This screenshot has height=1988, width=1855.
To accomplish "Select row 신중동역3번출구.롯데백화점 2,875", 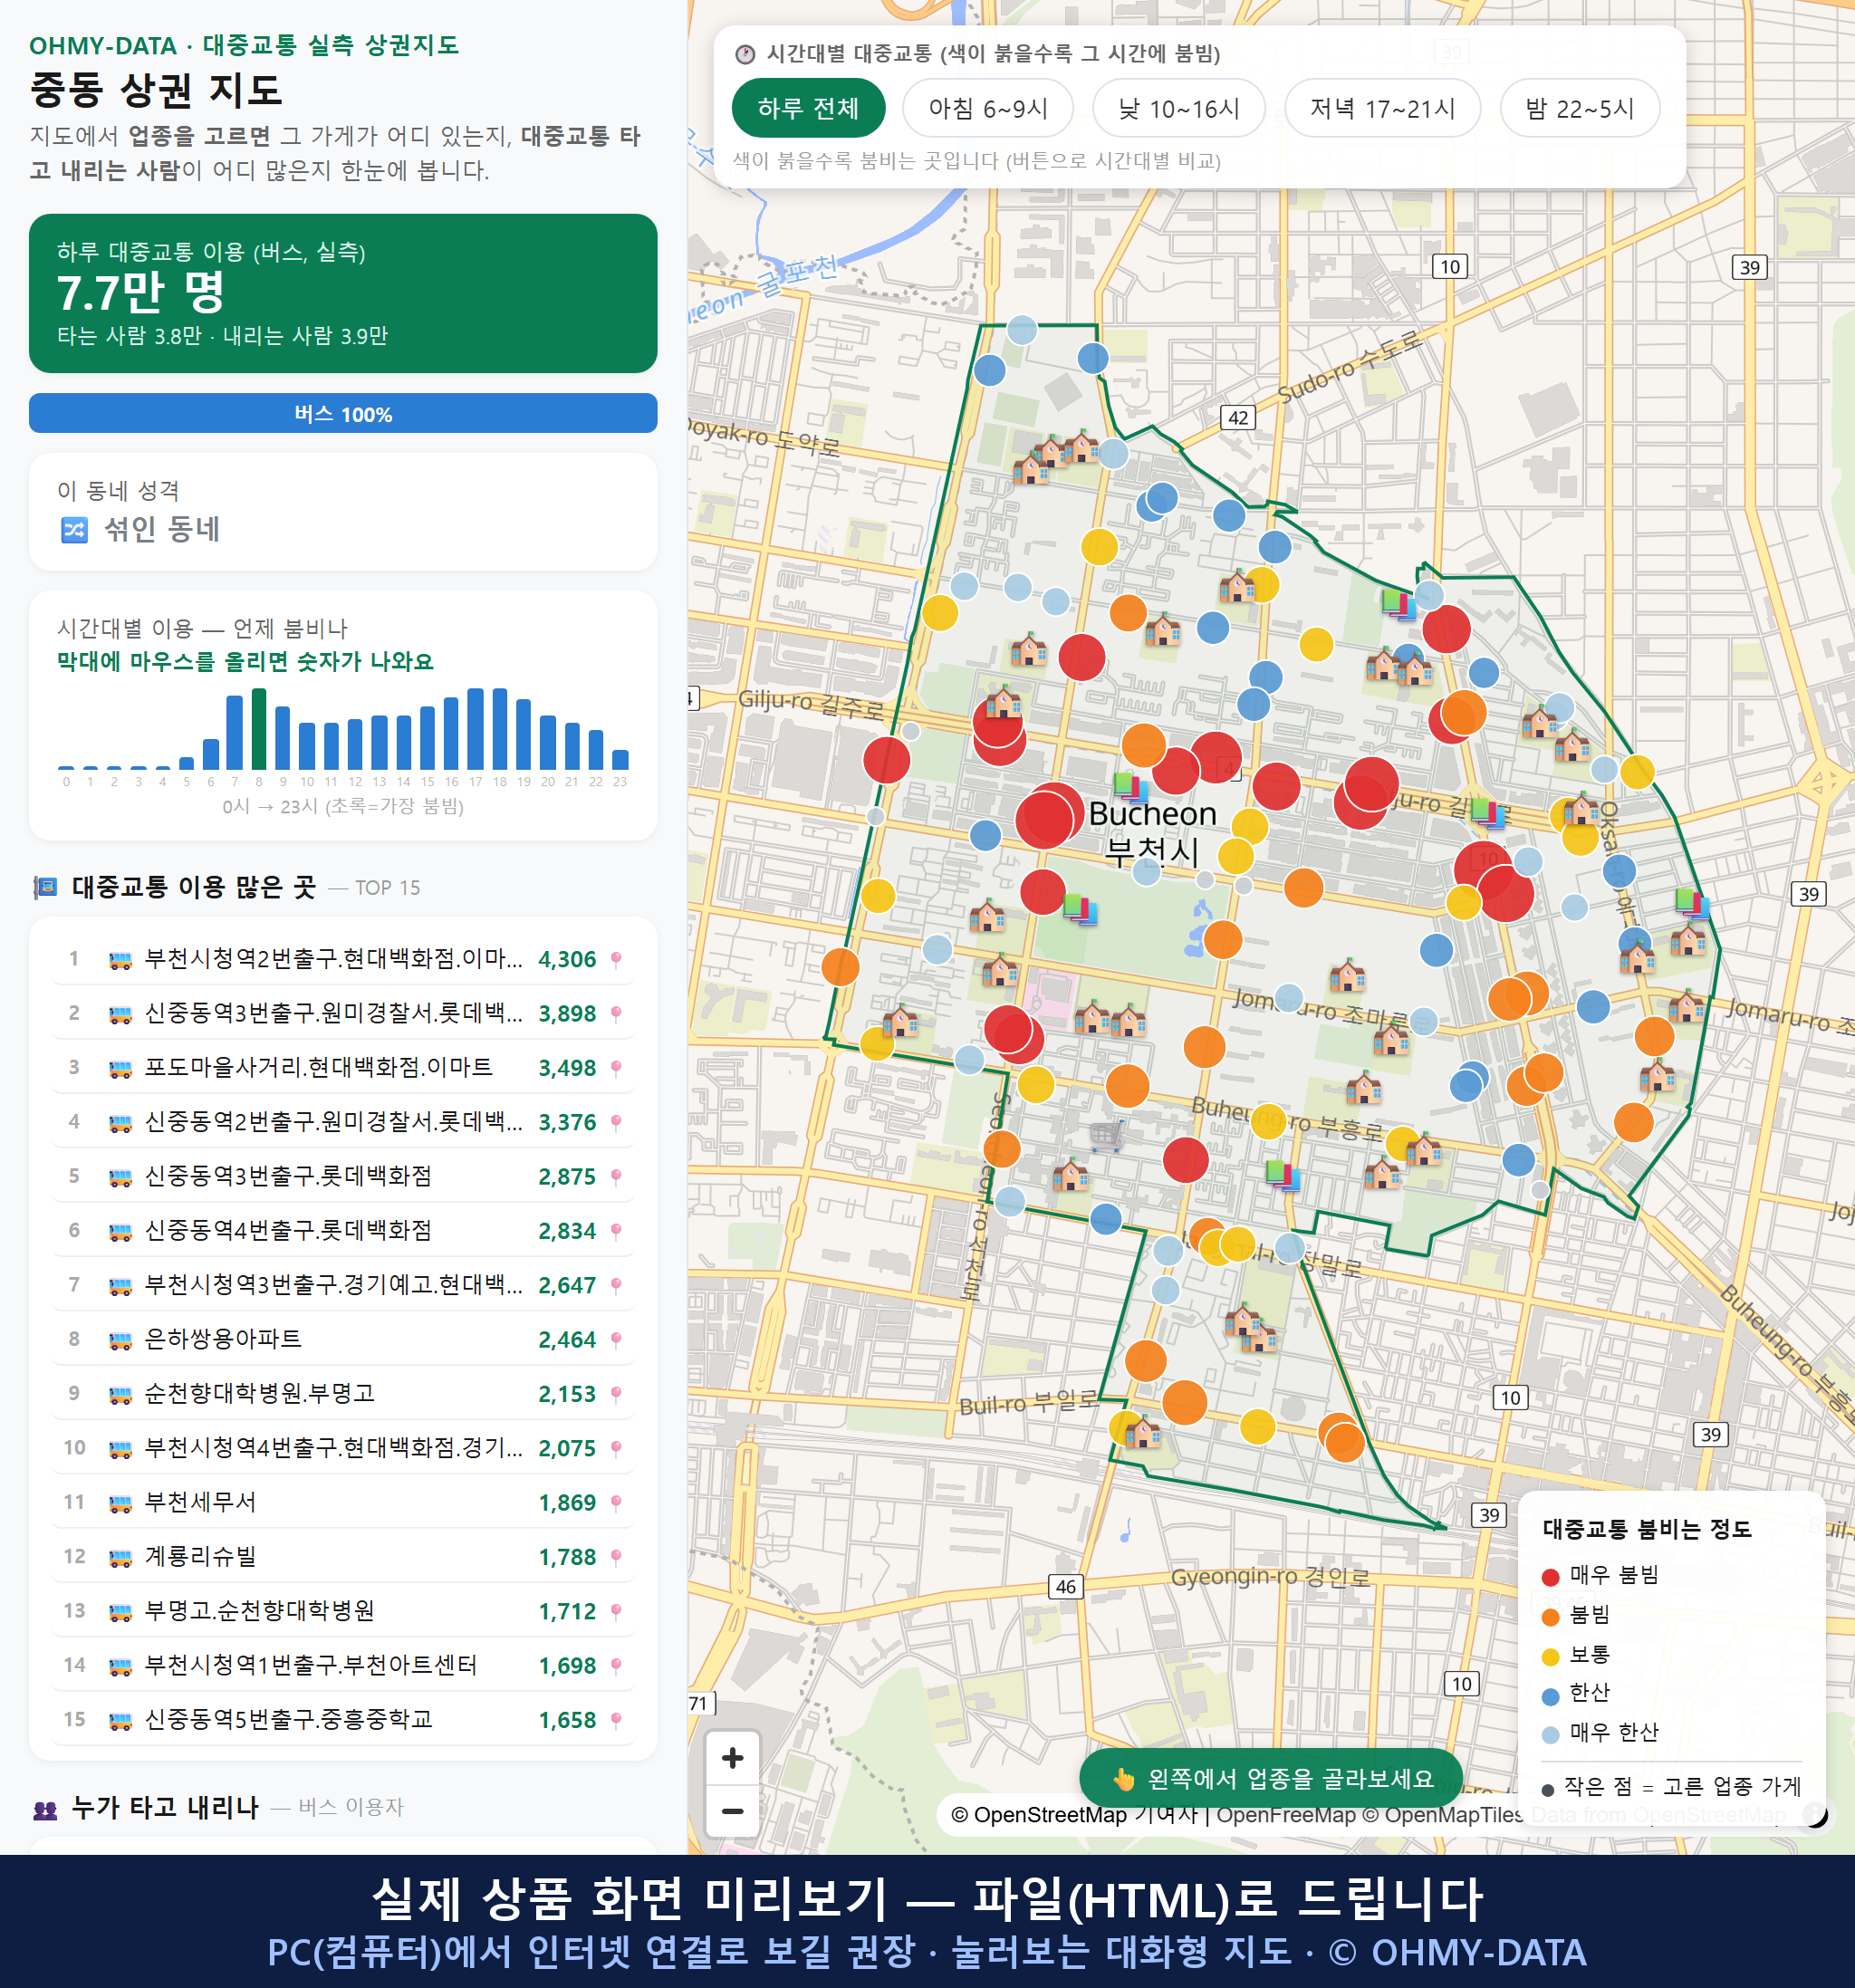I will click(x=343, y=1176).
